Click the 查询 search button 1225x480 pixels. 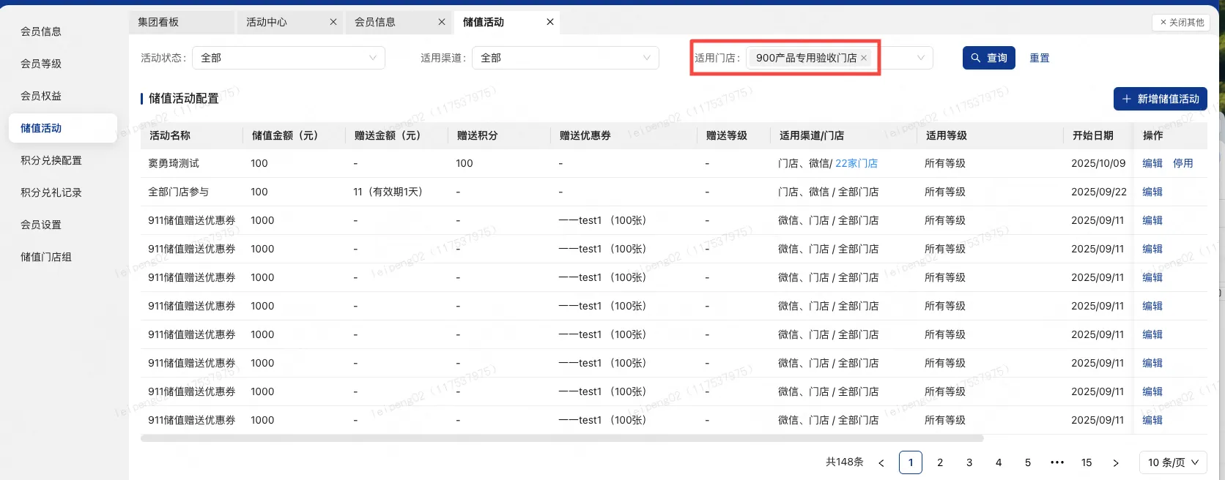pos(989,58)
